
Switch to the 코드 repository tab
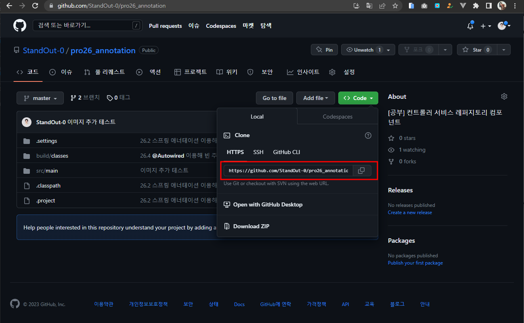point(27,72)
